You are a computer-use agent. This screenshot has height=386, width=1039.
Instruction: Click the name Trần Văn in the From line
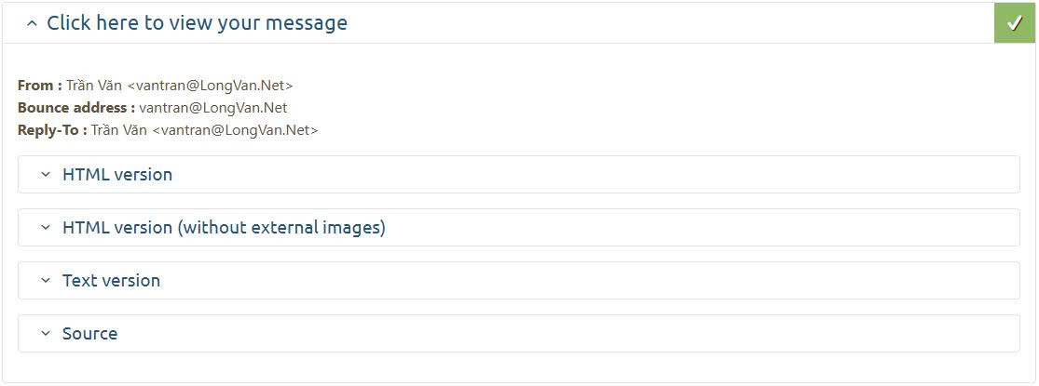tap(94, 86)
